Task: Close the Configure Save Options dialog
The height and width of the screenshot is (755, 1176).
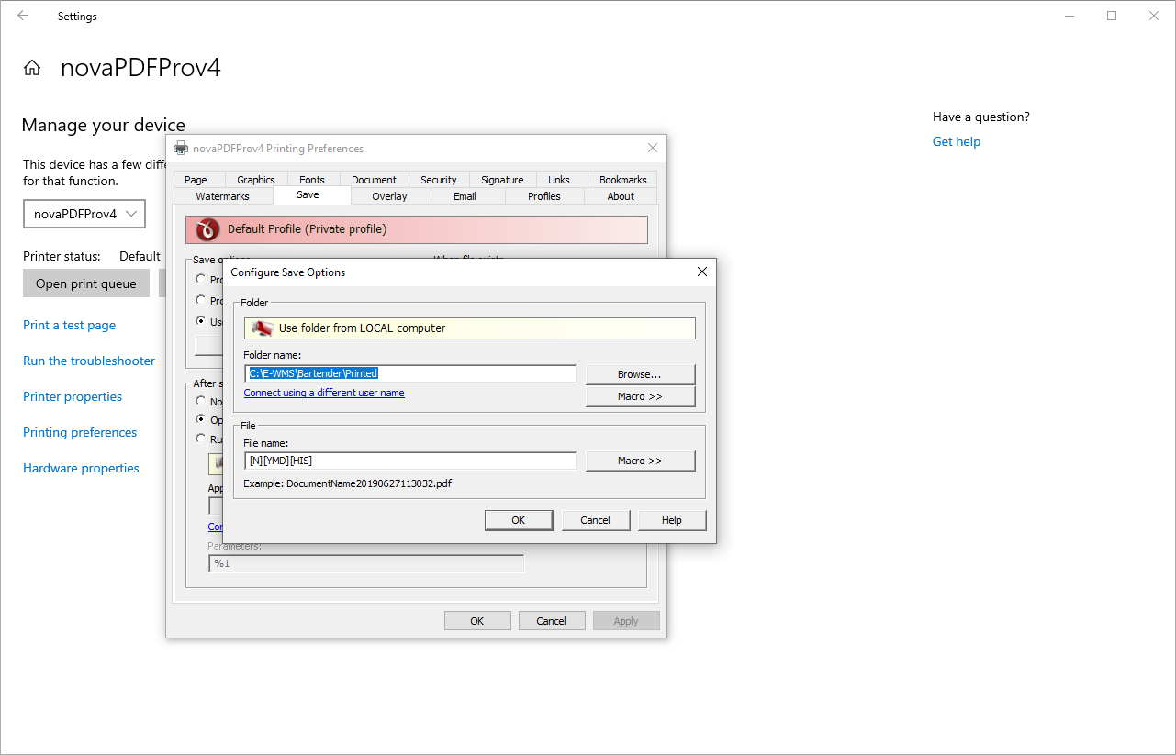Action: (x=702, y=272)
